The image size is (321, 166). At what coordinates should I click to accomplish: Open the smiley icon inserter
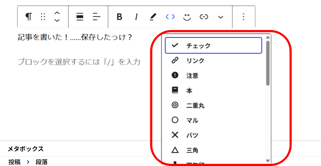187,17
